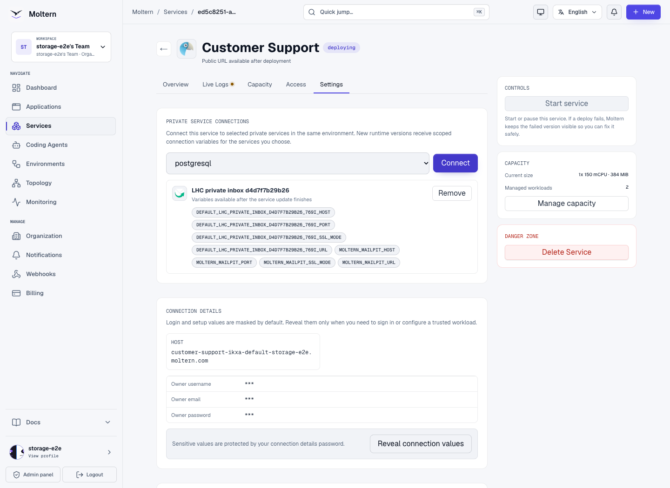The width and height of the screenshot is (670, 488).
Task: Remove the LHC private inbox connection
Action: [x=452, y=193]
